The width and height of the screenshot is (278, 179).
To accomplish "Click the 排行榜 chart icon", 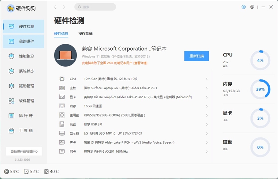I will click(11, 116).
